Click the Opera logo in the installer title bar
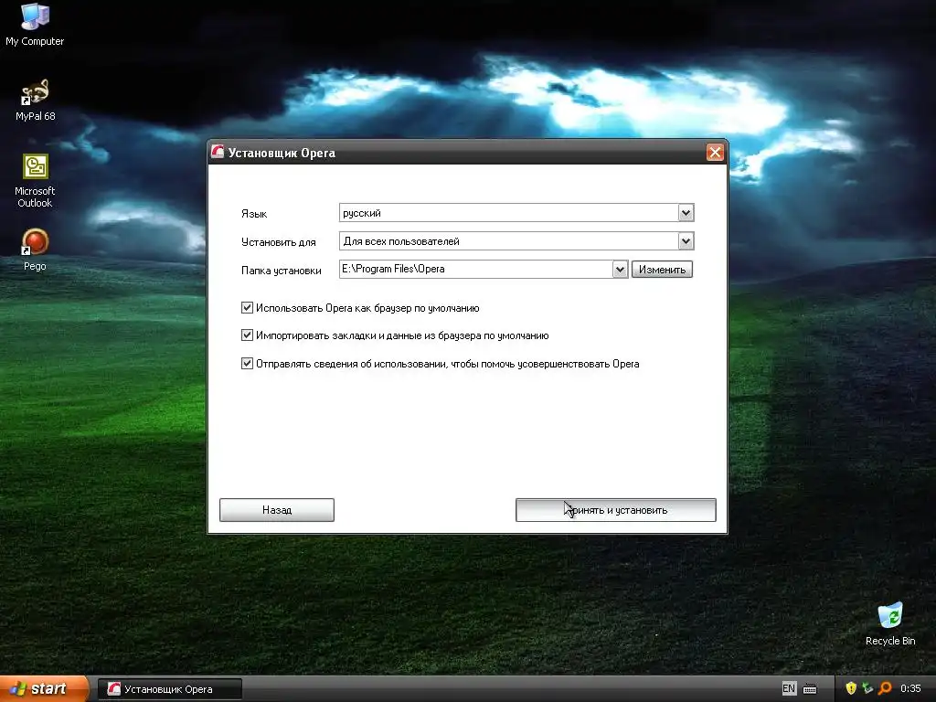The height and width of the screenshot is (702, 936). pos(218,153)
